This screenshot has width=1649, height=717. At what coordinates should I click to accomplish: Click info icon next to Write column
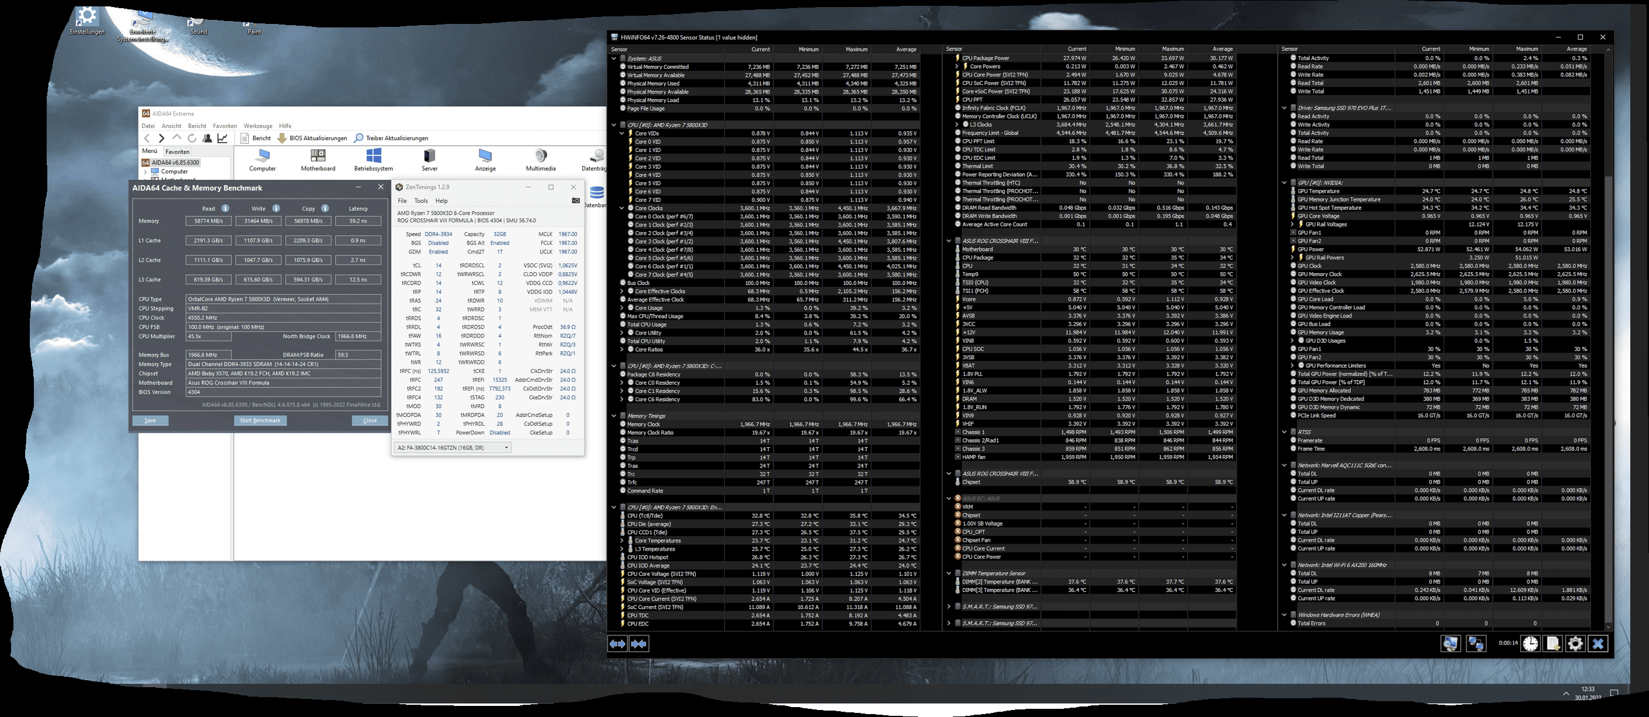point(276,208)
